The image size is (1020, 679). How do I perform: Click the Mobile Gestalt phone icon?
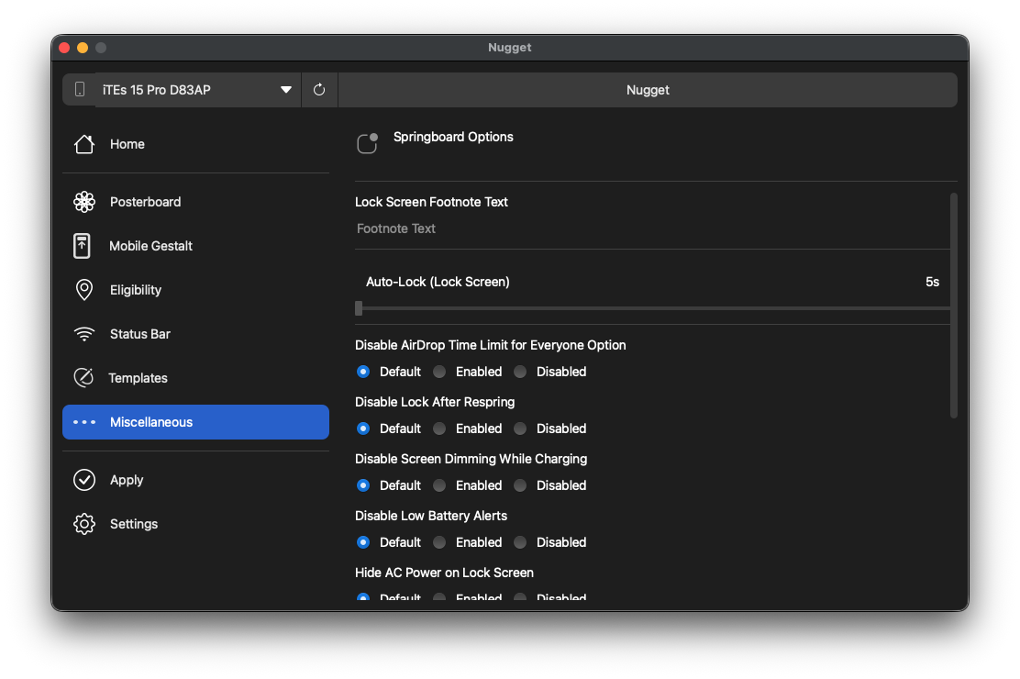(83, 246)
